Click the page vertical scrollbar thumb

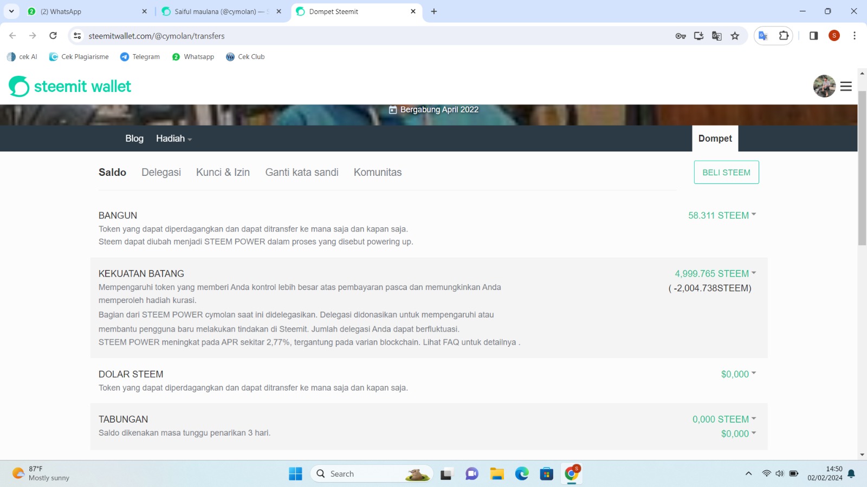pyautogui.click(x=862, y=168)
